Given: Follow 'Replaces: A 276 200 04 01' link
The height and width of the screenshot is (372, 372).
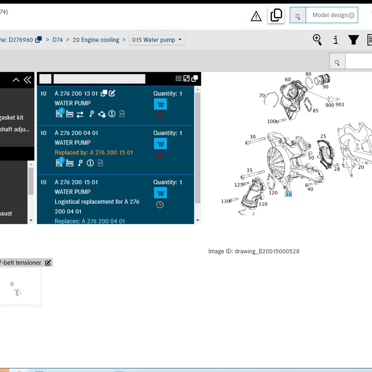Looking at the screenshot, I should tap(90, 221).
